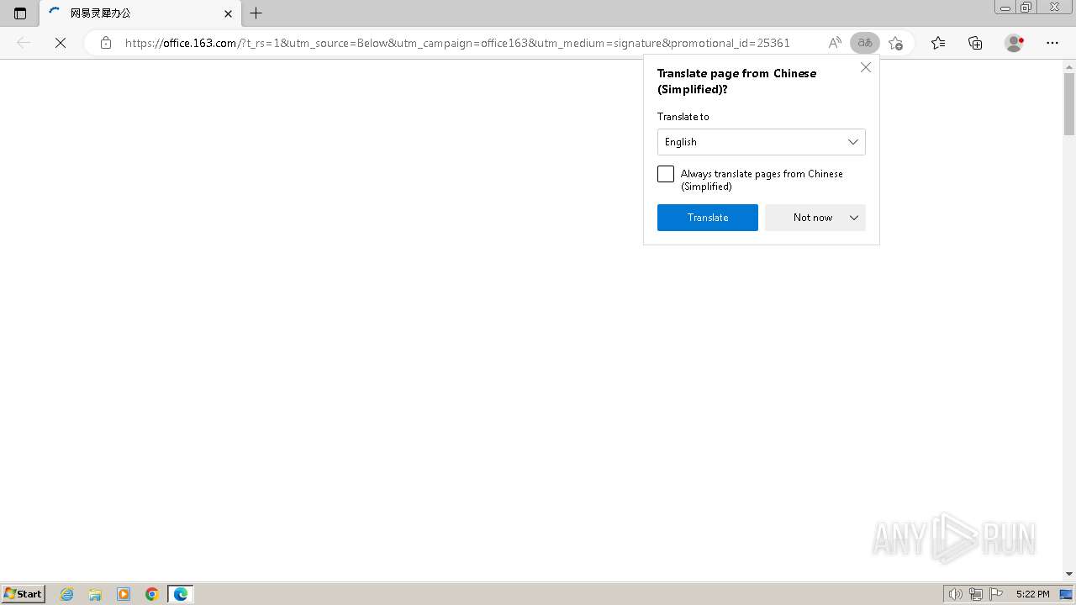Open a new tab with plus icon

[256, 13]
